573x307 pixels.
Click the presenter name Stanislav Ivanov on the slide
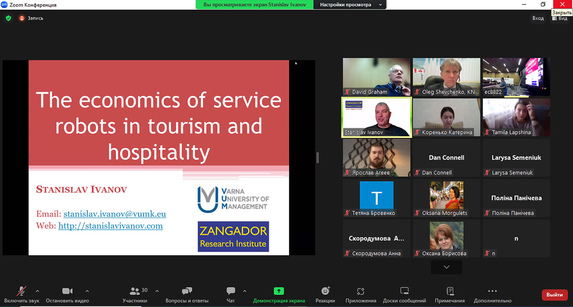[82, 190]
